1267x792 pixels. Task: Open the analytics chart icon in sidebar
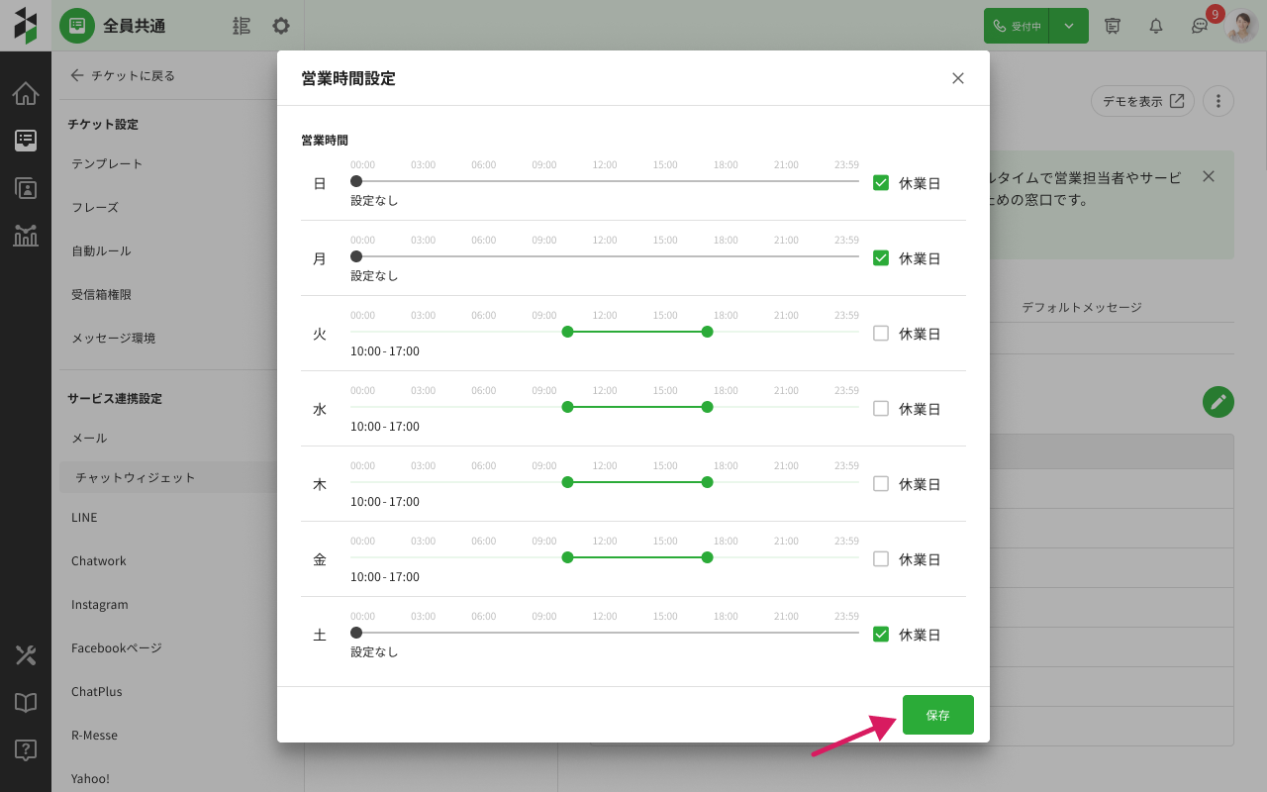click(26, 236)
